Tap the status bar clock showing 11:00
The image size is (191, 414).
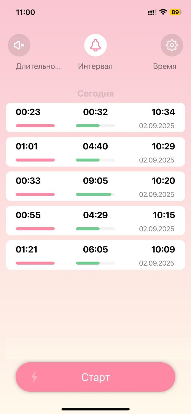[x=25, y=12]
